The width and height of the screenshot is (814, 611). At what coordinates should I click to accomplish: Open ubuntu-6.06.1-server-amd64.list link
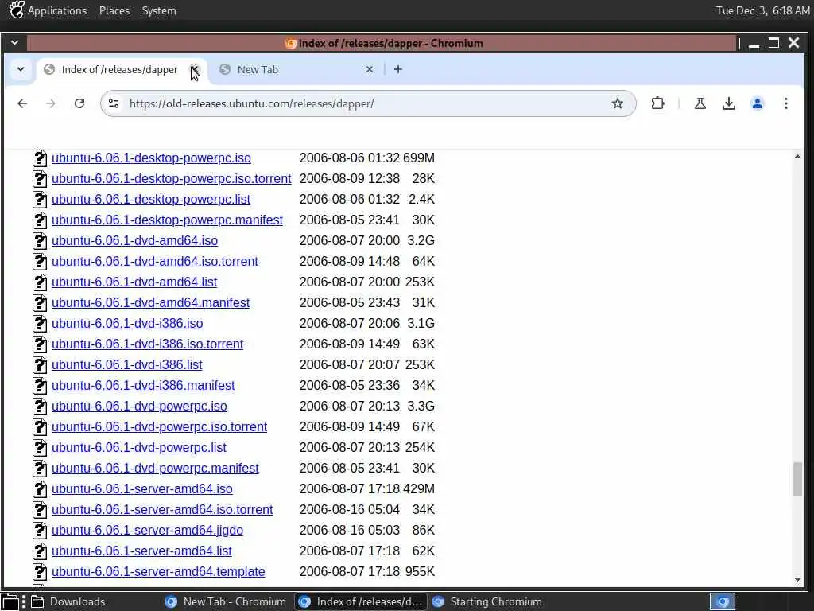click(141, 551)
